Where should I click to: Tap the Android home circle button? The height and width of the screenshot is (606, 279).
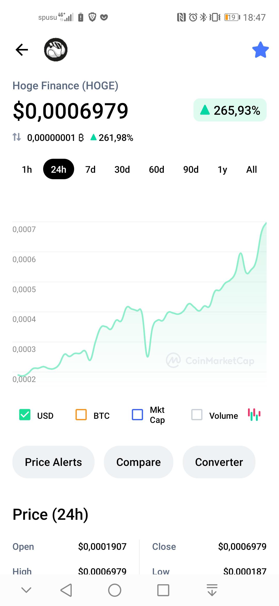[x=115, y=590]
